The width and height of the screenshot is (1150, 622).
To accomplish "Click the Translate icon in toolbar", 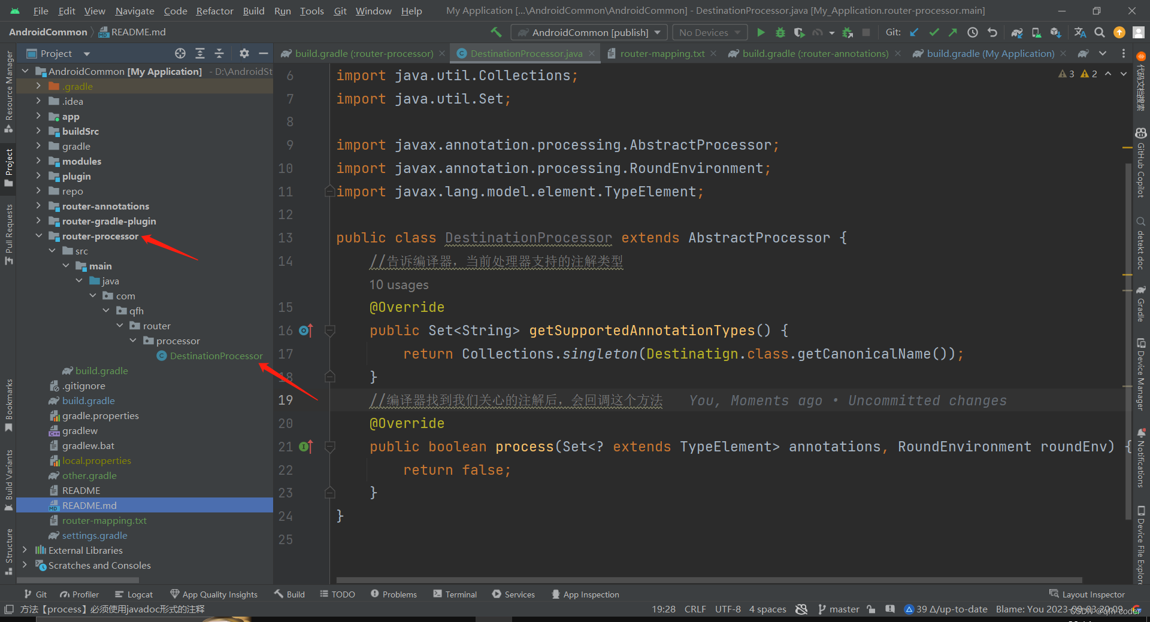I will [x=1080, y=32].
